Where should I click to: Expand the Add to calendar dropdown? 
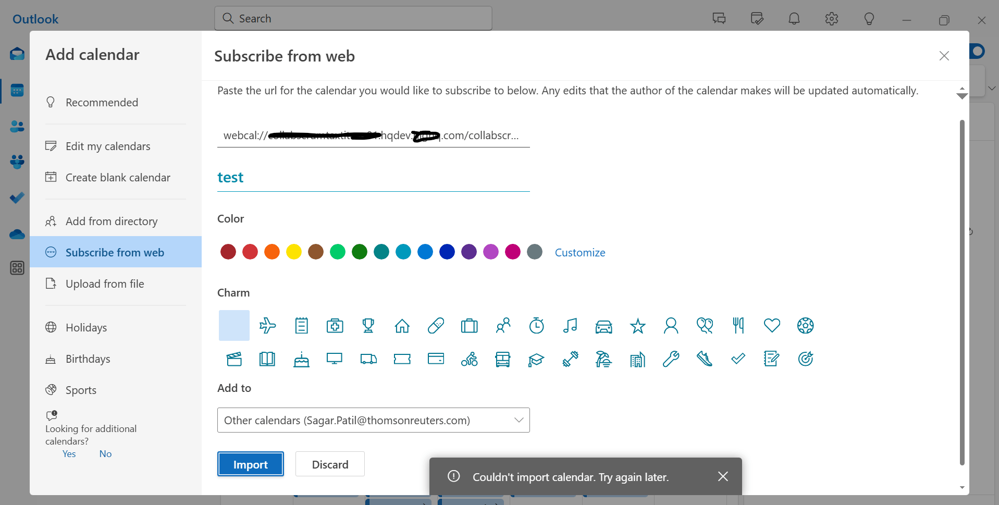[x=374, y=420]
